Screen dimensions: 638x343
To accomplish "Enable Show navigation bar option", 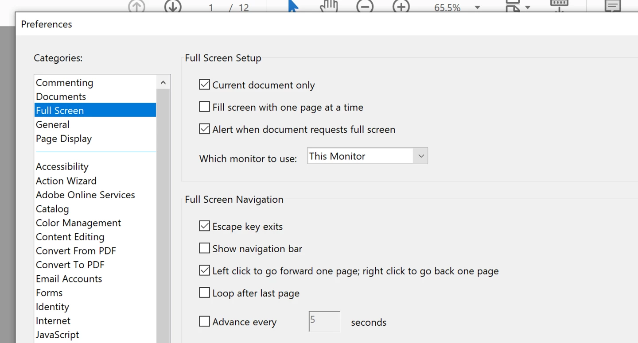I will (204, 248).
